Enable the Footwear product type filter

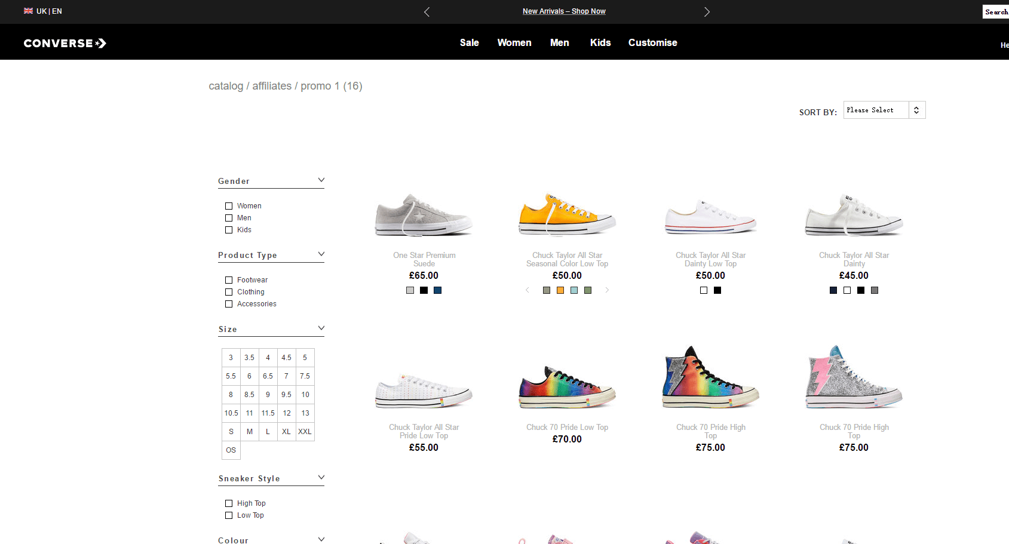coord(229,280)
